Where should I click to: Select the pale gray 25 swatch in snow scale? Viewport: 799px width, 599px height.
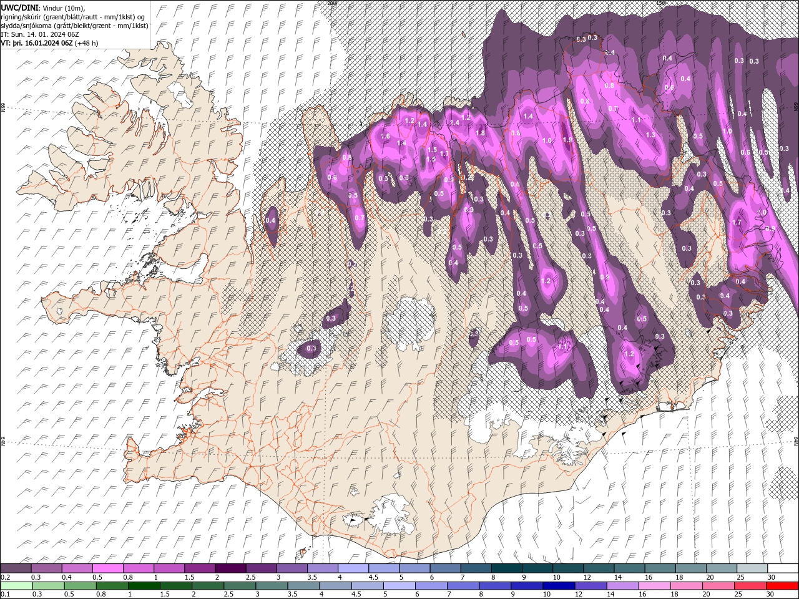point(752,568)
